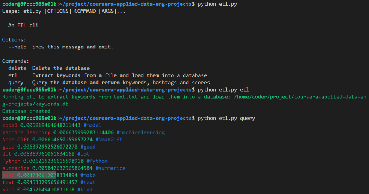The width and height of the screenshot is (369, 194).
Task: Click the first 'coder@3fccc965e01b' prompt
Action: [x=29, y=4]
